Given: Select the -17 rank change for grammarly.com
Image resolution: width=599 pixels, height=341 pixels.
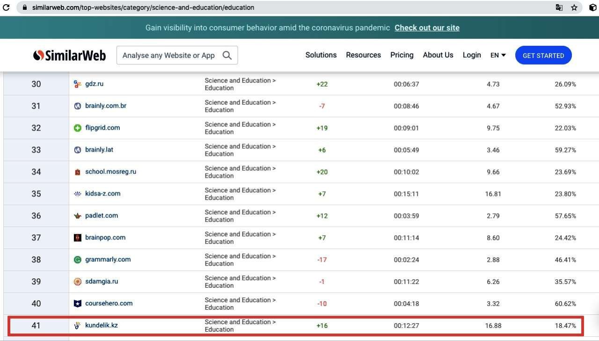Looking at the screenshot, I should [322, 260].
